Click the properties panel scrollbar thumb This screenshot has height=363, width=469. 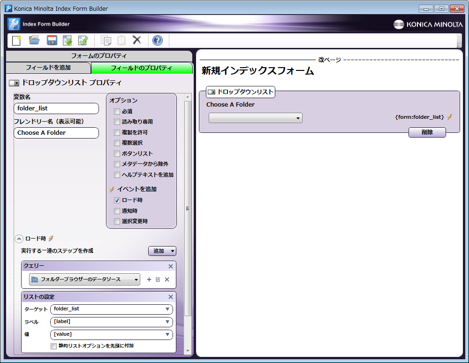click(x=188, y=209)
